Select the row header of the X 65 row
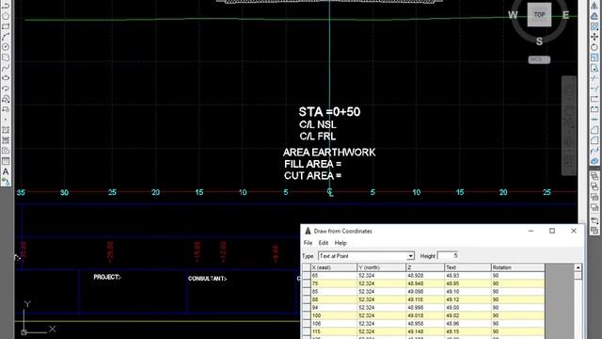This screenshot has height=339, width=602. point(307,276)
